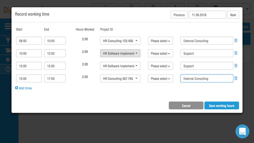The width and height of the screenshot is (254, 143).
Task: Open the clock icon in the sidebar
Action: (x=8, y=69)
